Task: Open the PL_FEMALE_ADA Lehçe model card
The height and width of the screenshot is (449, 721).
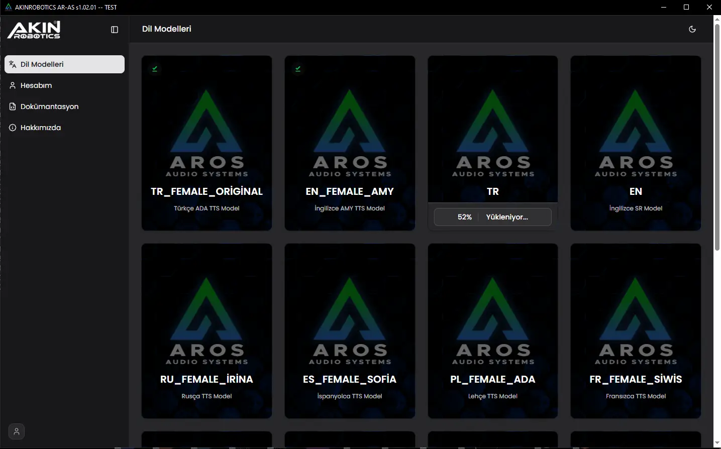Action: click(492, 331)
